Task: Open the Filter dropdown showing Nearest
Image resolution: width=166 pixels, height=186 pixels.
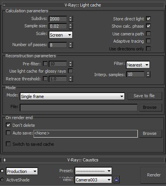Action: click(x=138, y=65)
